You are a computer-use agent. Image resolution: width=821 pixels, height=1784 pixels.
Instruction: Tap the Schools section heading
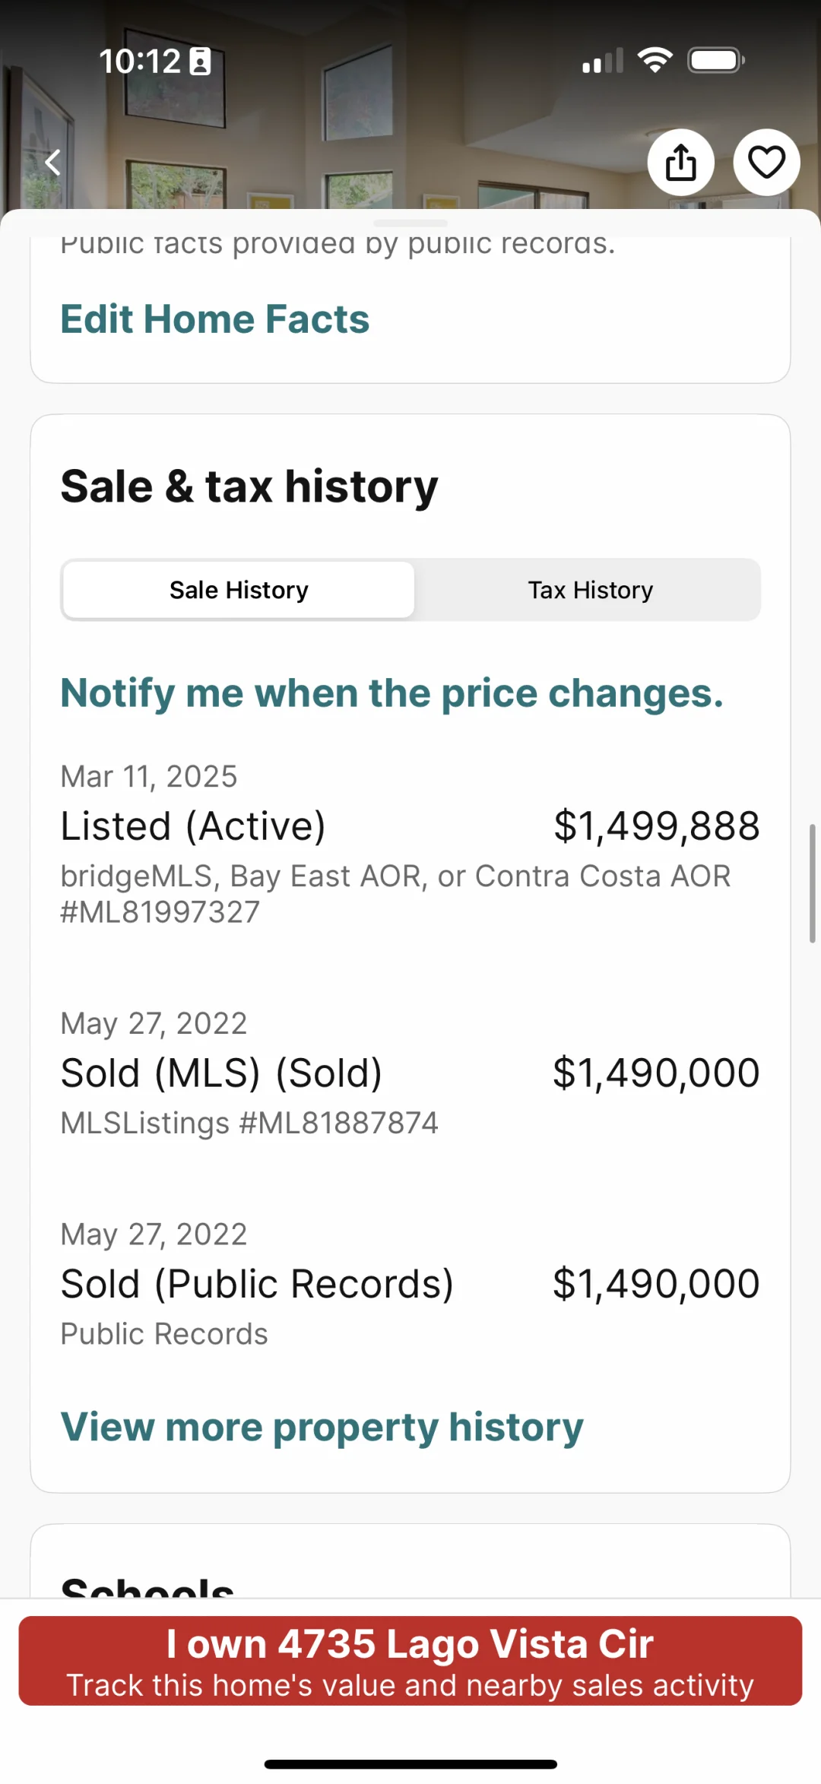(147, 1586)
